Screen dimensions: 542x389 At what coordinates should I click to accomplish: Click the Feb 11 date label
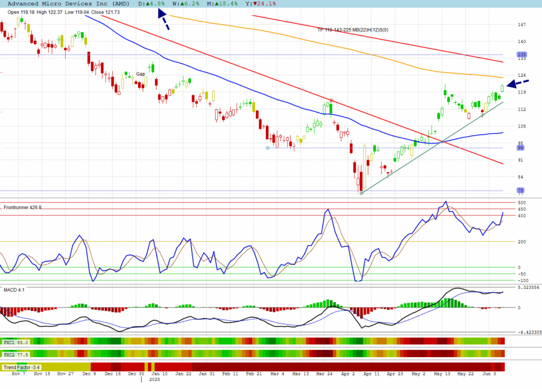point(230,374)
